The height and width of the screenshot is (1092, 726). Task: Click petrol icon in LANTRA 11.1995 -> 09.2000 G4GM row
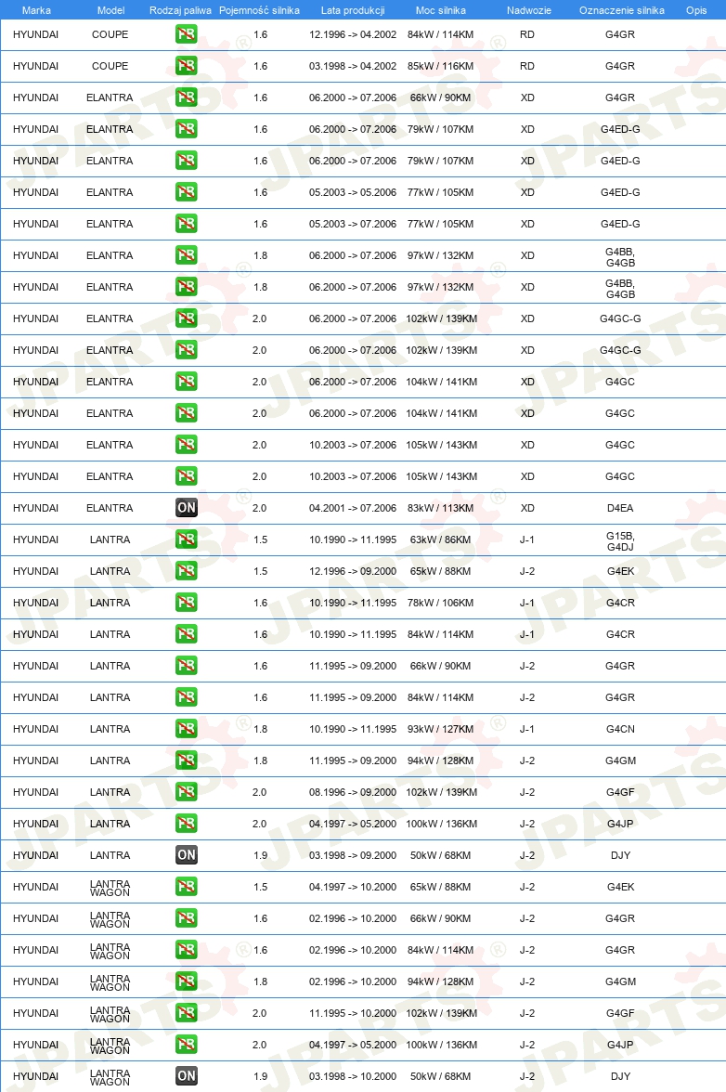pyautogui.click(x=186, y=760)
